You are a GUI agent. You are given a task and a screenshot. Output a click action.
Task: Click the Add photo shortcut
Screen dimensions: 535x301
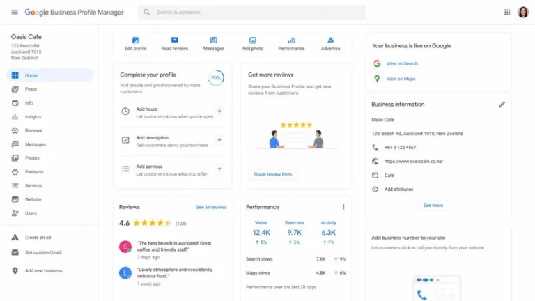click(252, 44)
